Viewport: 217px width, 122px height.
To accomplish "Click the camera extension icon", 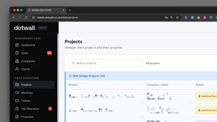I will [199, 18].
